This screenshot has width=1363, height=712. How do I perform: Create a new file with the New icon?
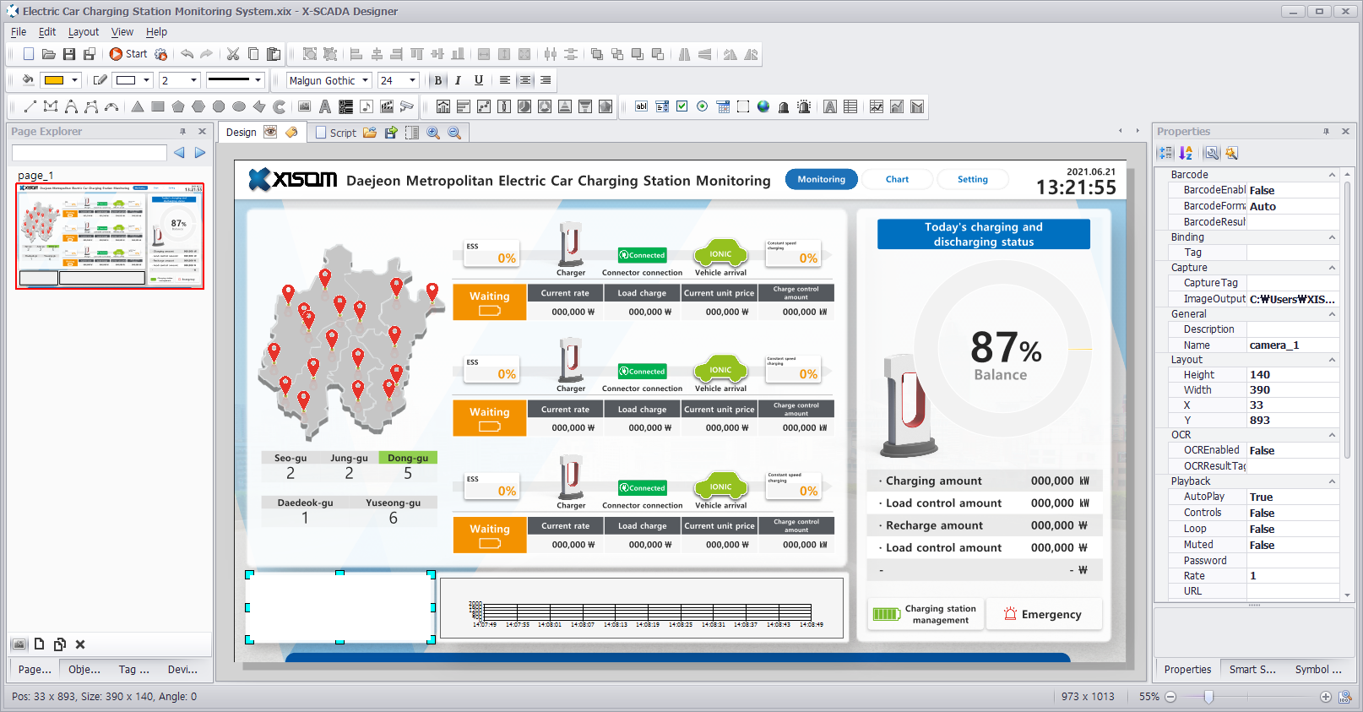point(29,54)
